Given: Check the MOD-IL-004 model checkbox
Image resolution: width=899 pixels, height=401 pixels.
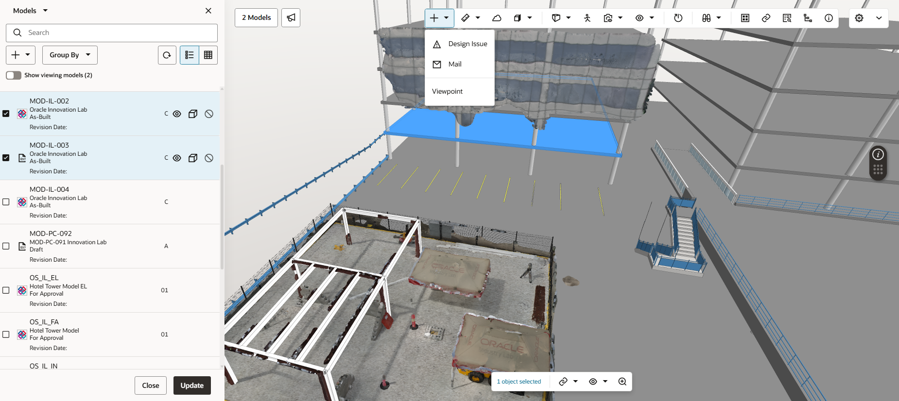Looking at the screenshot, I should point(6,202).
